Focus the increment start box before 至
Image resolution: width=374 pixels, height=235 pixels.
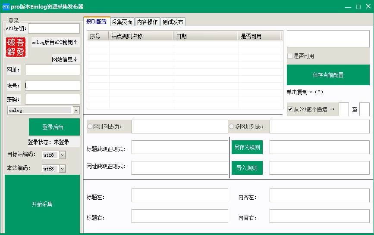pos(344,109)
